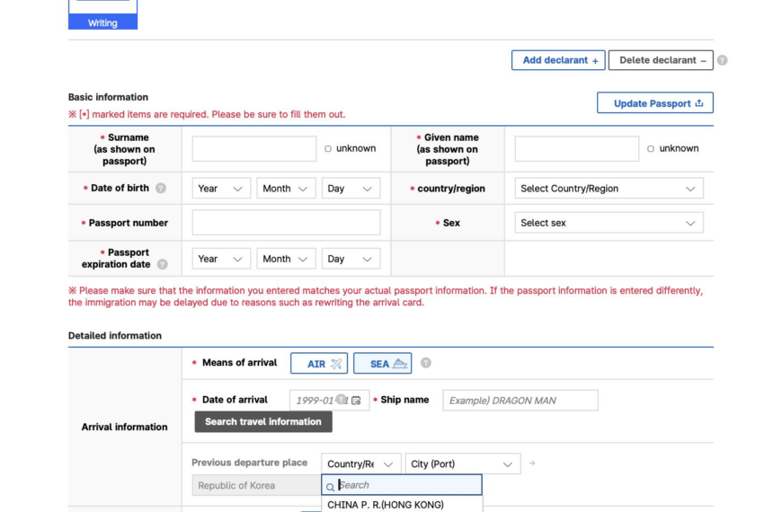Check the unknown box for Surname
This screenshot has width=782, height=512.
point(328,149)
